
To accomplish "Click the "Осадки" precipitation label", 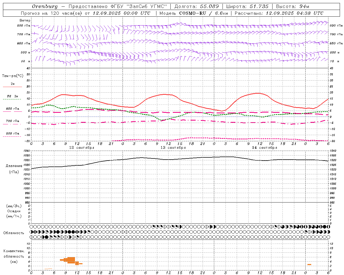I will click(x=14, y=211).
